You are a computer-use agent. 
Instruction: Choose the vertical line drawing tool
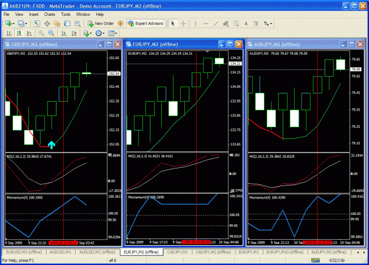click(x=195, y=24)
